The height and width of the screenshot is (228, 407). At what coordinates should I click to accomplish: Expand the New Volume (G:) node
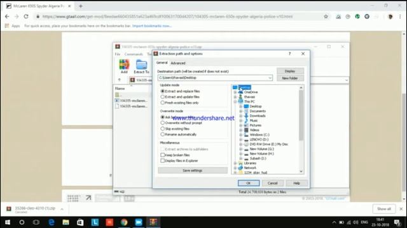[x=240, y=149]
